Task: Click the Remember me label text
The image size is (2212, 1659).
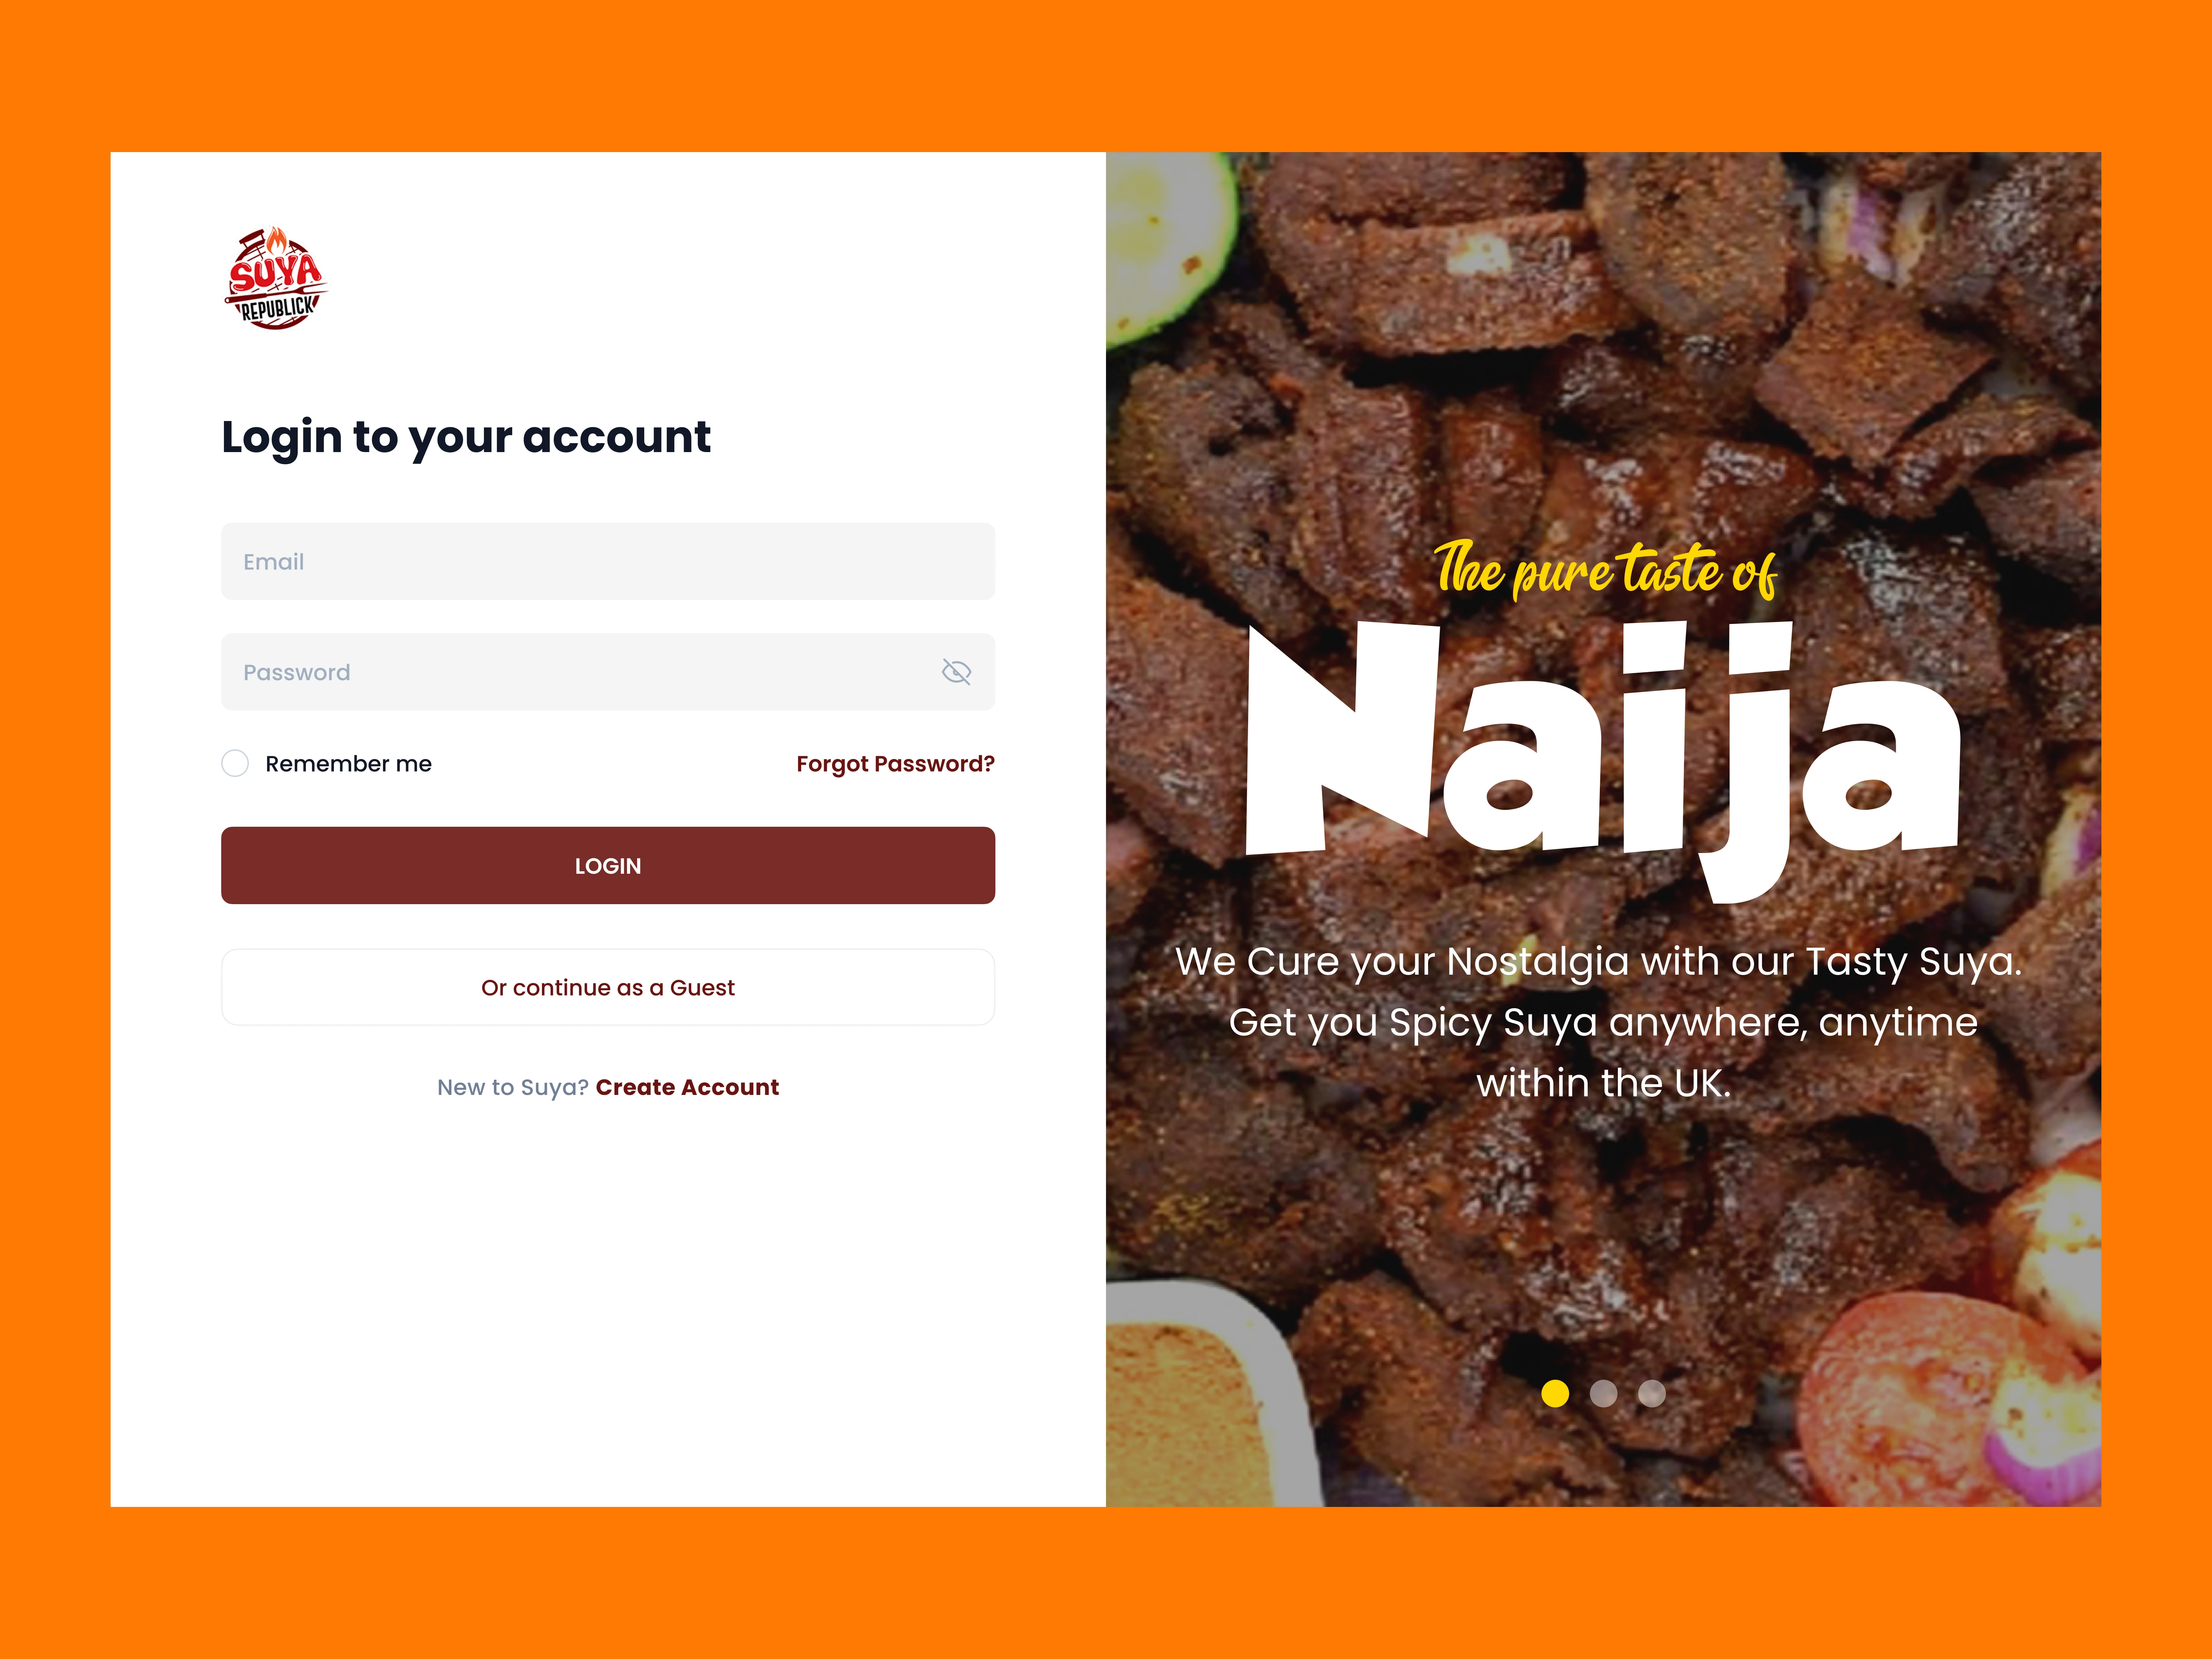Action: [x=348, y=764]
